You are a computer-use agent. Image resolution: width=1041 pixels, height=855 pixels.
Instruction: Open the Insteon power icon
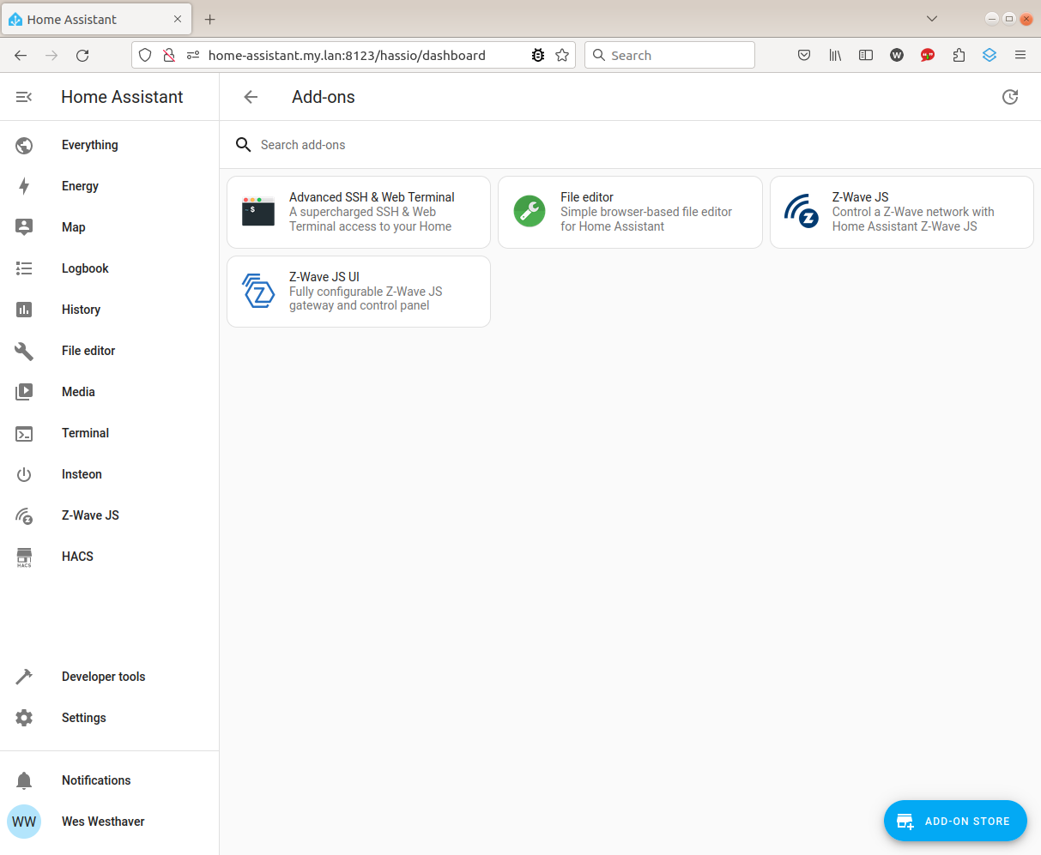[24, 474]
